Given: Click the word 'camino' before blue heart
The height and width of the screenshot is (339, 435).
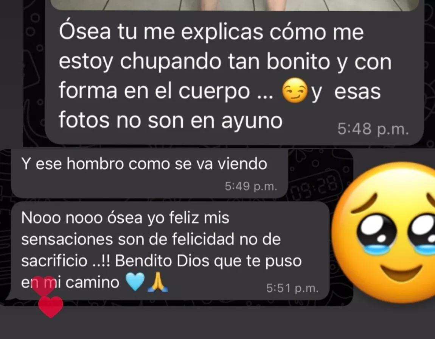Looking at the screenshot, I should pos(92,282).
